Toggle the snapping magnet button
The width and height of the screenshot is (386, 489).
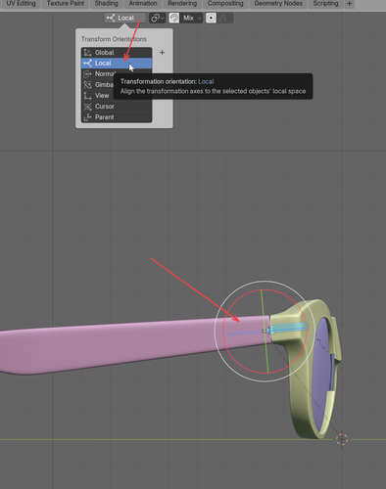[173, 18]
